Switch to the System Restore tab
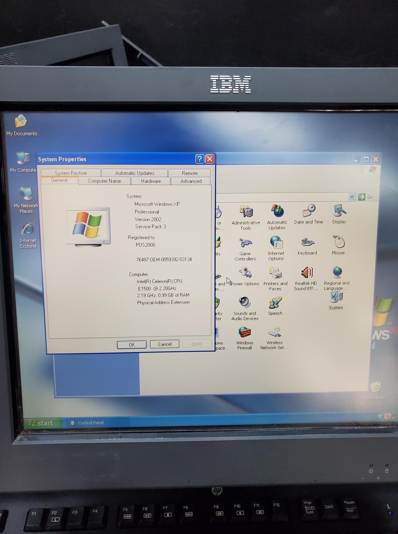The image size is (398, 534). click(x=71, y=173)
